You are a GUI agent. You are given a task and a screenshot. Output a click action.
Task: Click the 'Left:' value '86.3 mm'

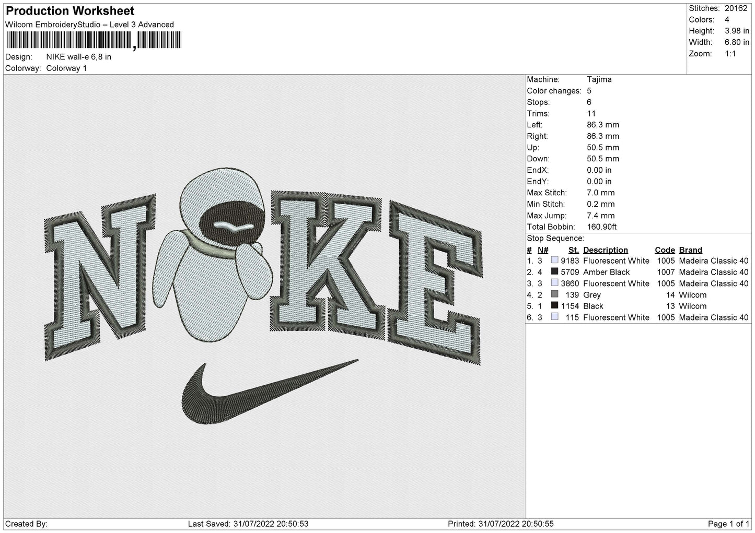coord(603,125)
